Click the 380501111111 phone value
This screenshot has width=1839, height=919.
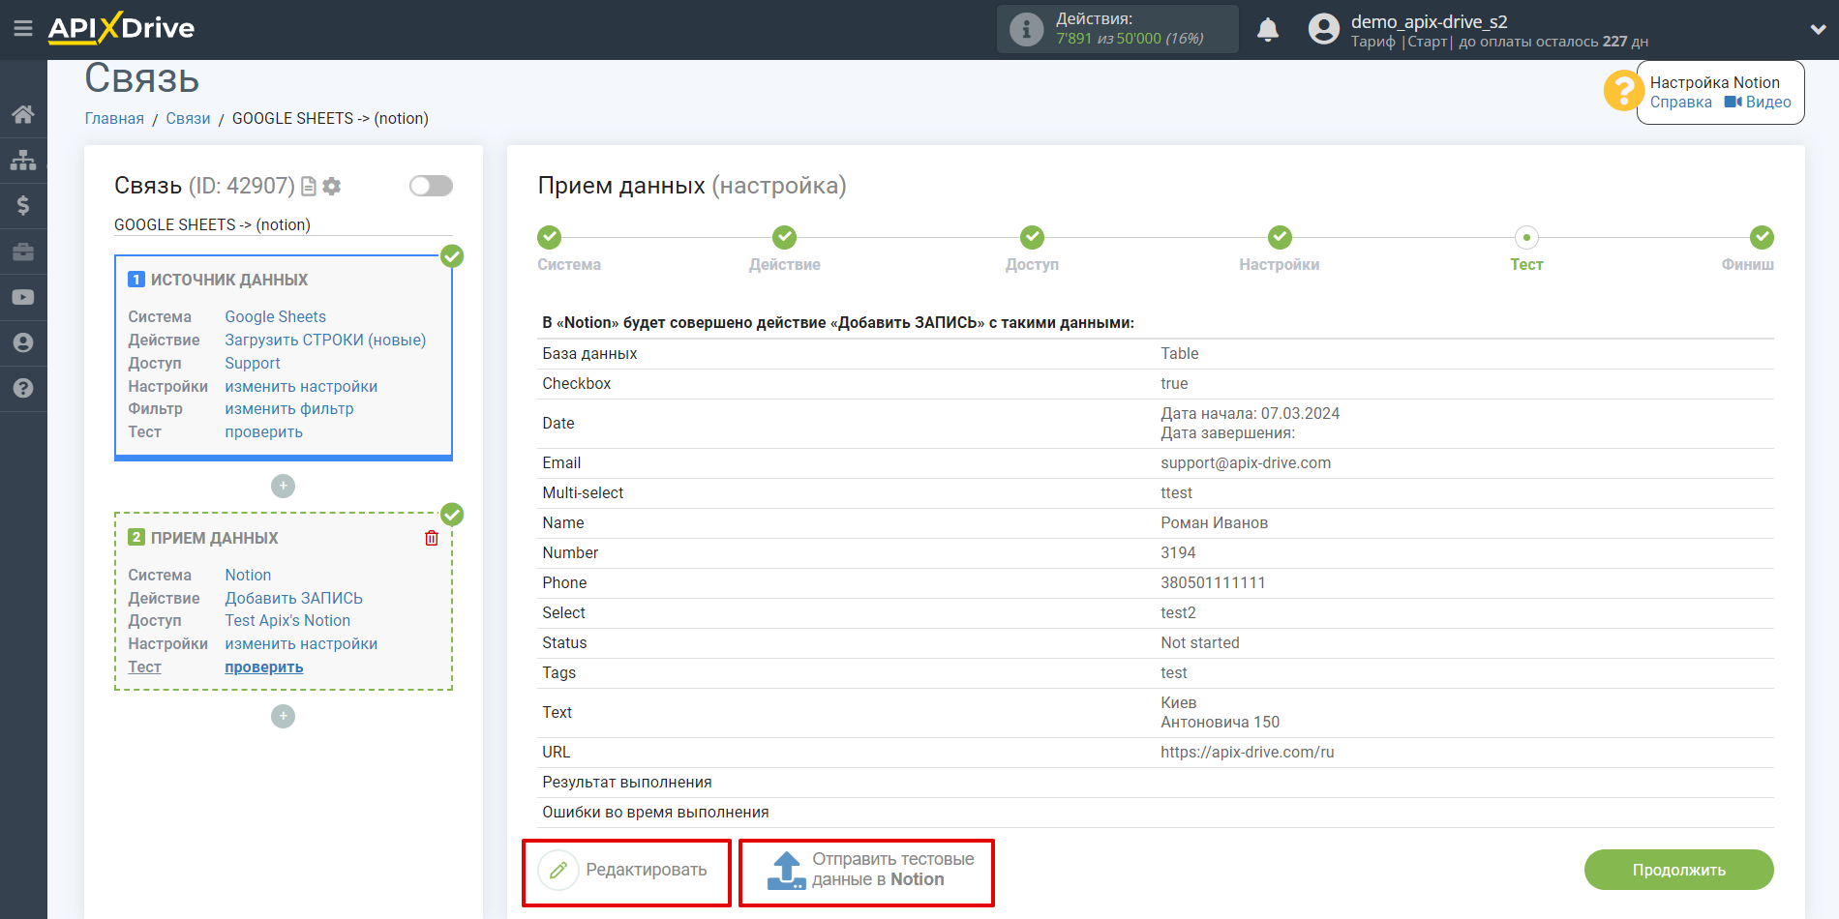pos(1213,583)
